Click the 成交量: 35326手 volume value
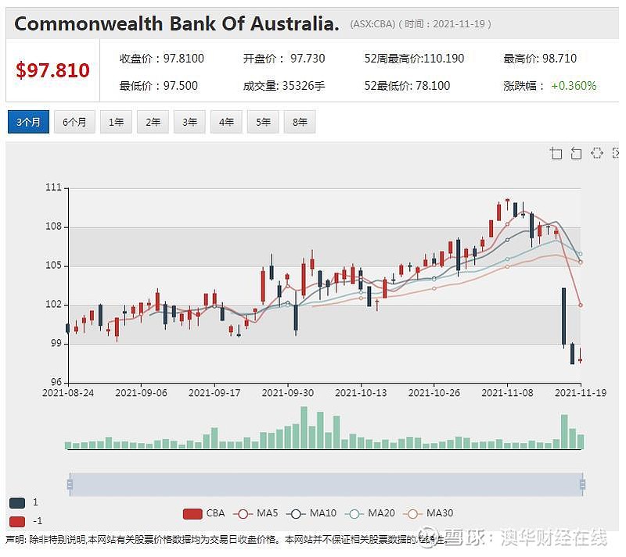Viewport: 626px width, 557px height. tap(284, 86)
